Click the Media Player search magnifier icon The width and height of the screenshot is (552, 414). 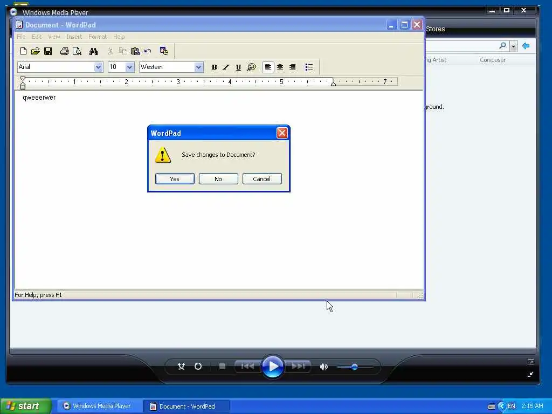pos(503,46)
